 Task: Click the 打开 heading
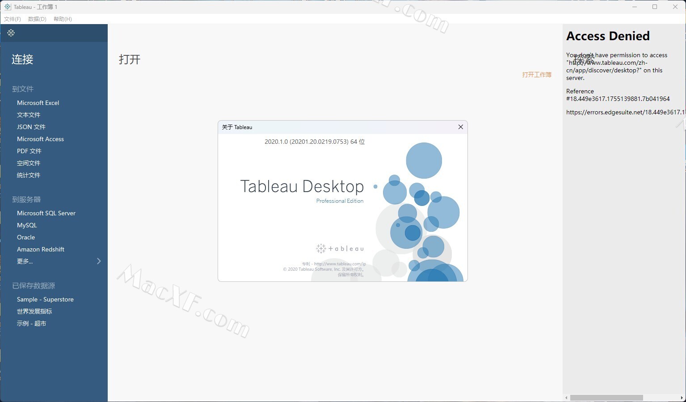click(x=130, y=59)
